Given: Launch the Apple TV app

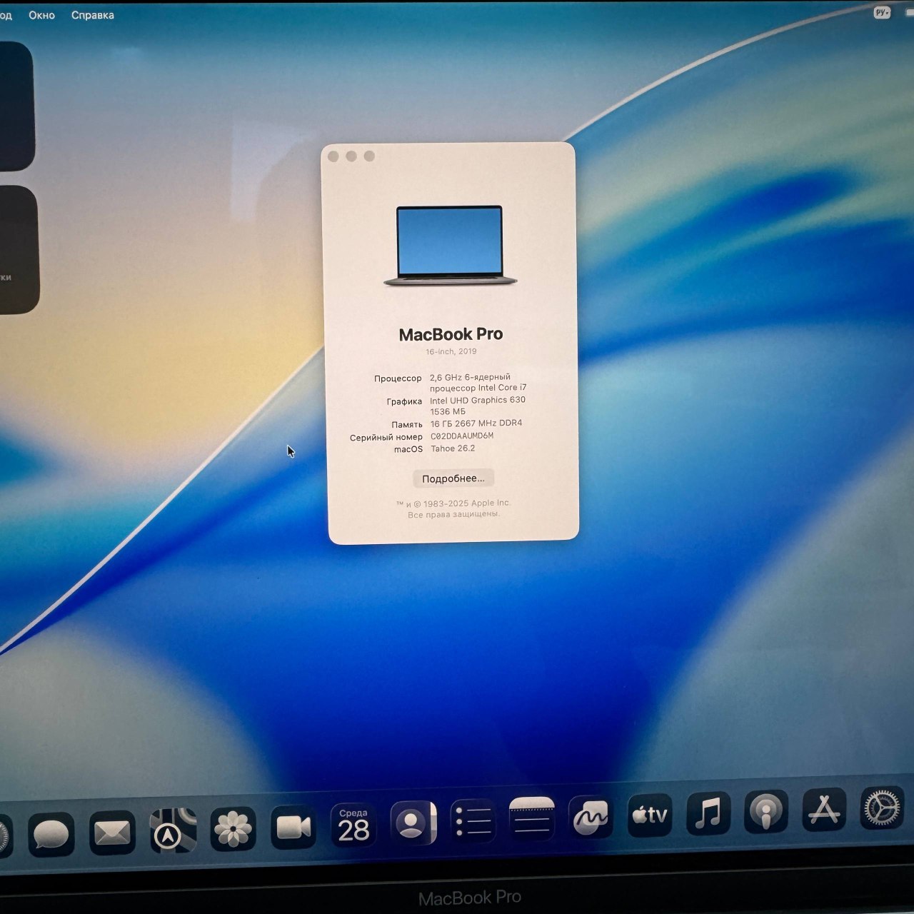Looking at the screenshot, I should 650,816.
